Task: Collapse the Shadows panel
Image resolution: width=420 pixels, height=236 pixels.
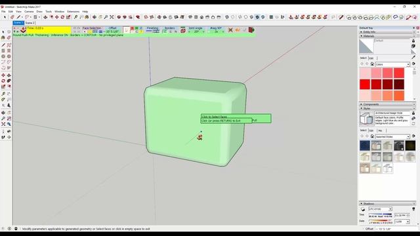Action: (x=387, y=204)
